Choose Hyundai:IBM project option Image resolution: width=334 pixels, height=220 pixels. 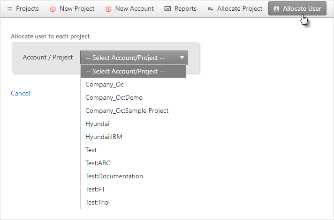133,137
